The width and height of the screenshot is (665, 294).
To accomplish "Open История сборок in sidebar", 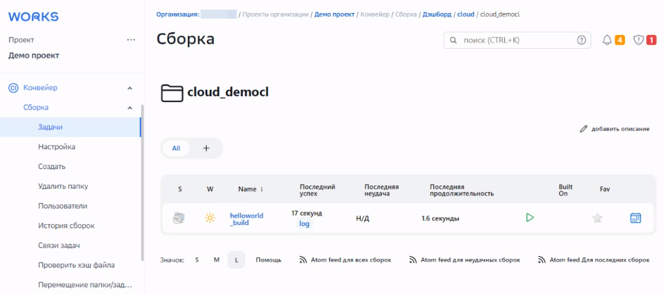I will click(66, 226).
